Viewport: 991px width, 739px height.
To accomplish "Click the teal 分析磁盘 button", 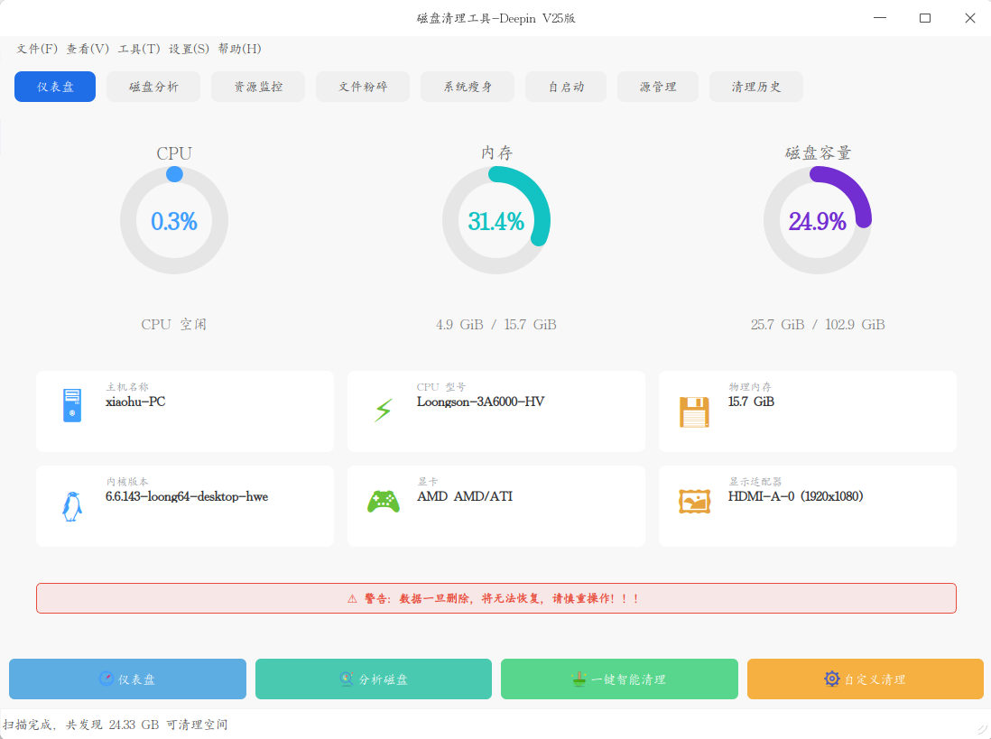I will pos(374,679).
